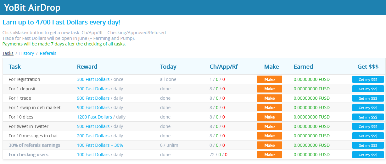Click Make for the Twitter tweet task
386x164 pixels.
coord(270,126)
